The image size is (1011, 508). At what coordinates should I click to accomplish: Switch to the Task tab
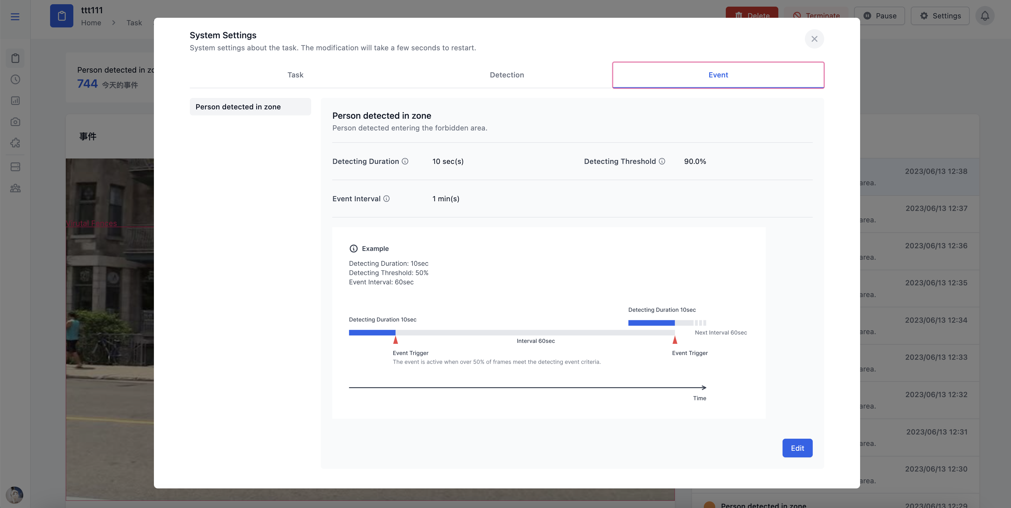coord(295,75)
